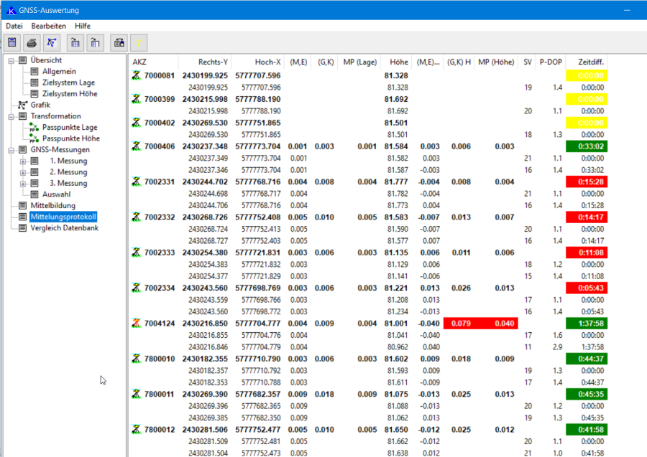Click the printer icon in the toolbar
This screenshot has width=647, height=457.
(32, 42)
